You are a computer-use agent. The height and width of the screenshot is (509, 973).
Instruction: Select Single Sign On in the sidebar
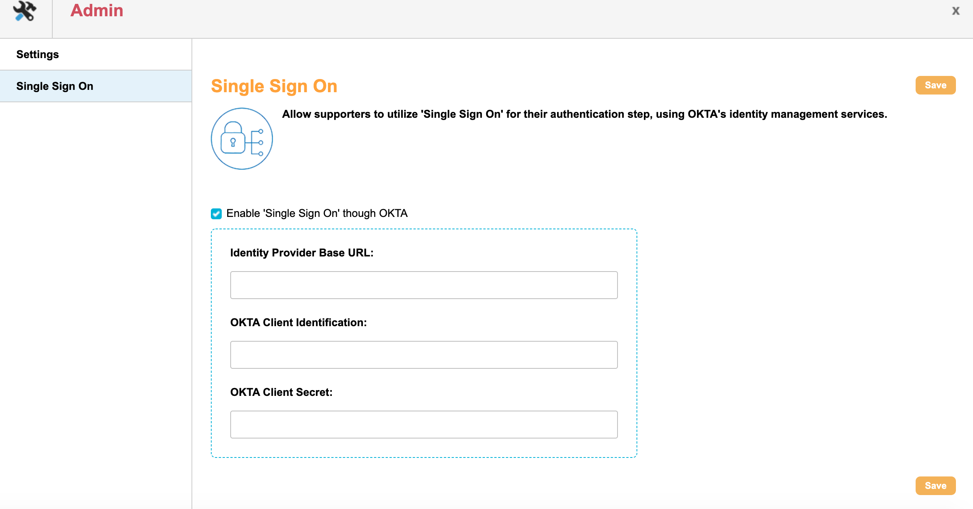55,86
